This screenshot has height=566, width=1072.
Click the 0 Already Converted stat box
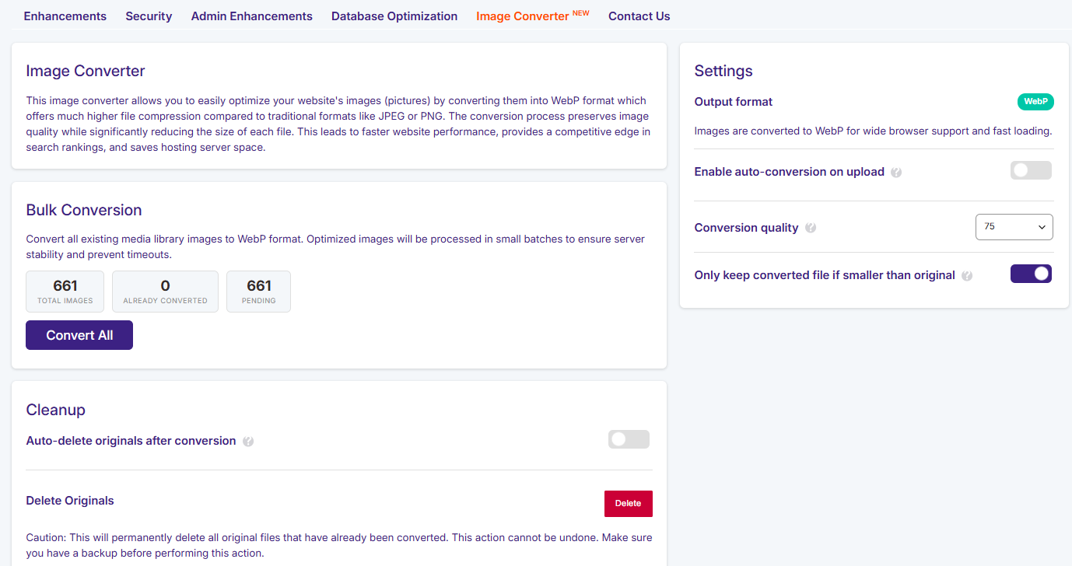[x=165, y=292]
